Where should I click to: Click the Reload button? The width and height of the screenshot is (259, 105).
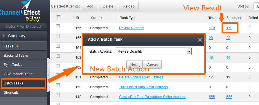click(129, 6)
